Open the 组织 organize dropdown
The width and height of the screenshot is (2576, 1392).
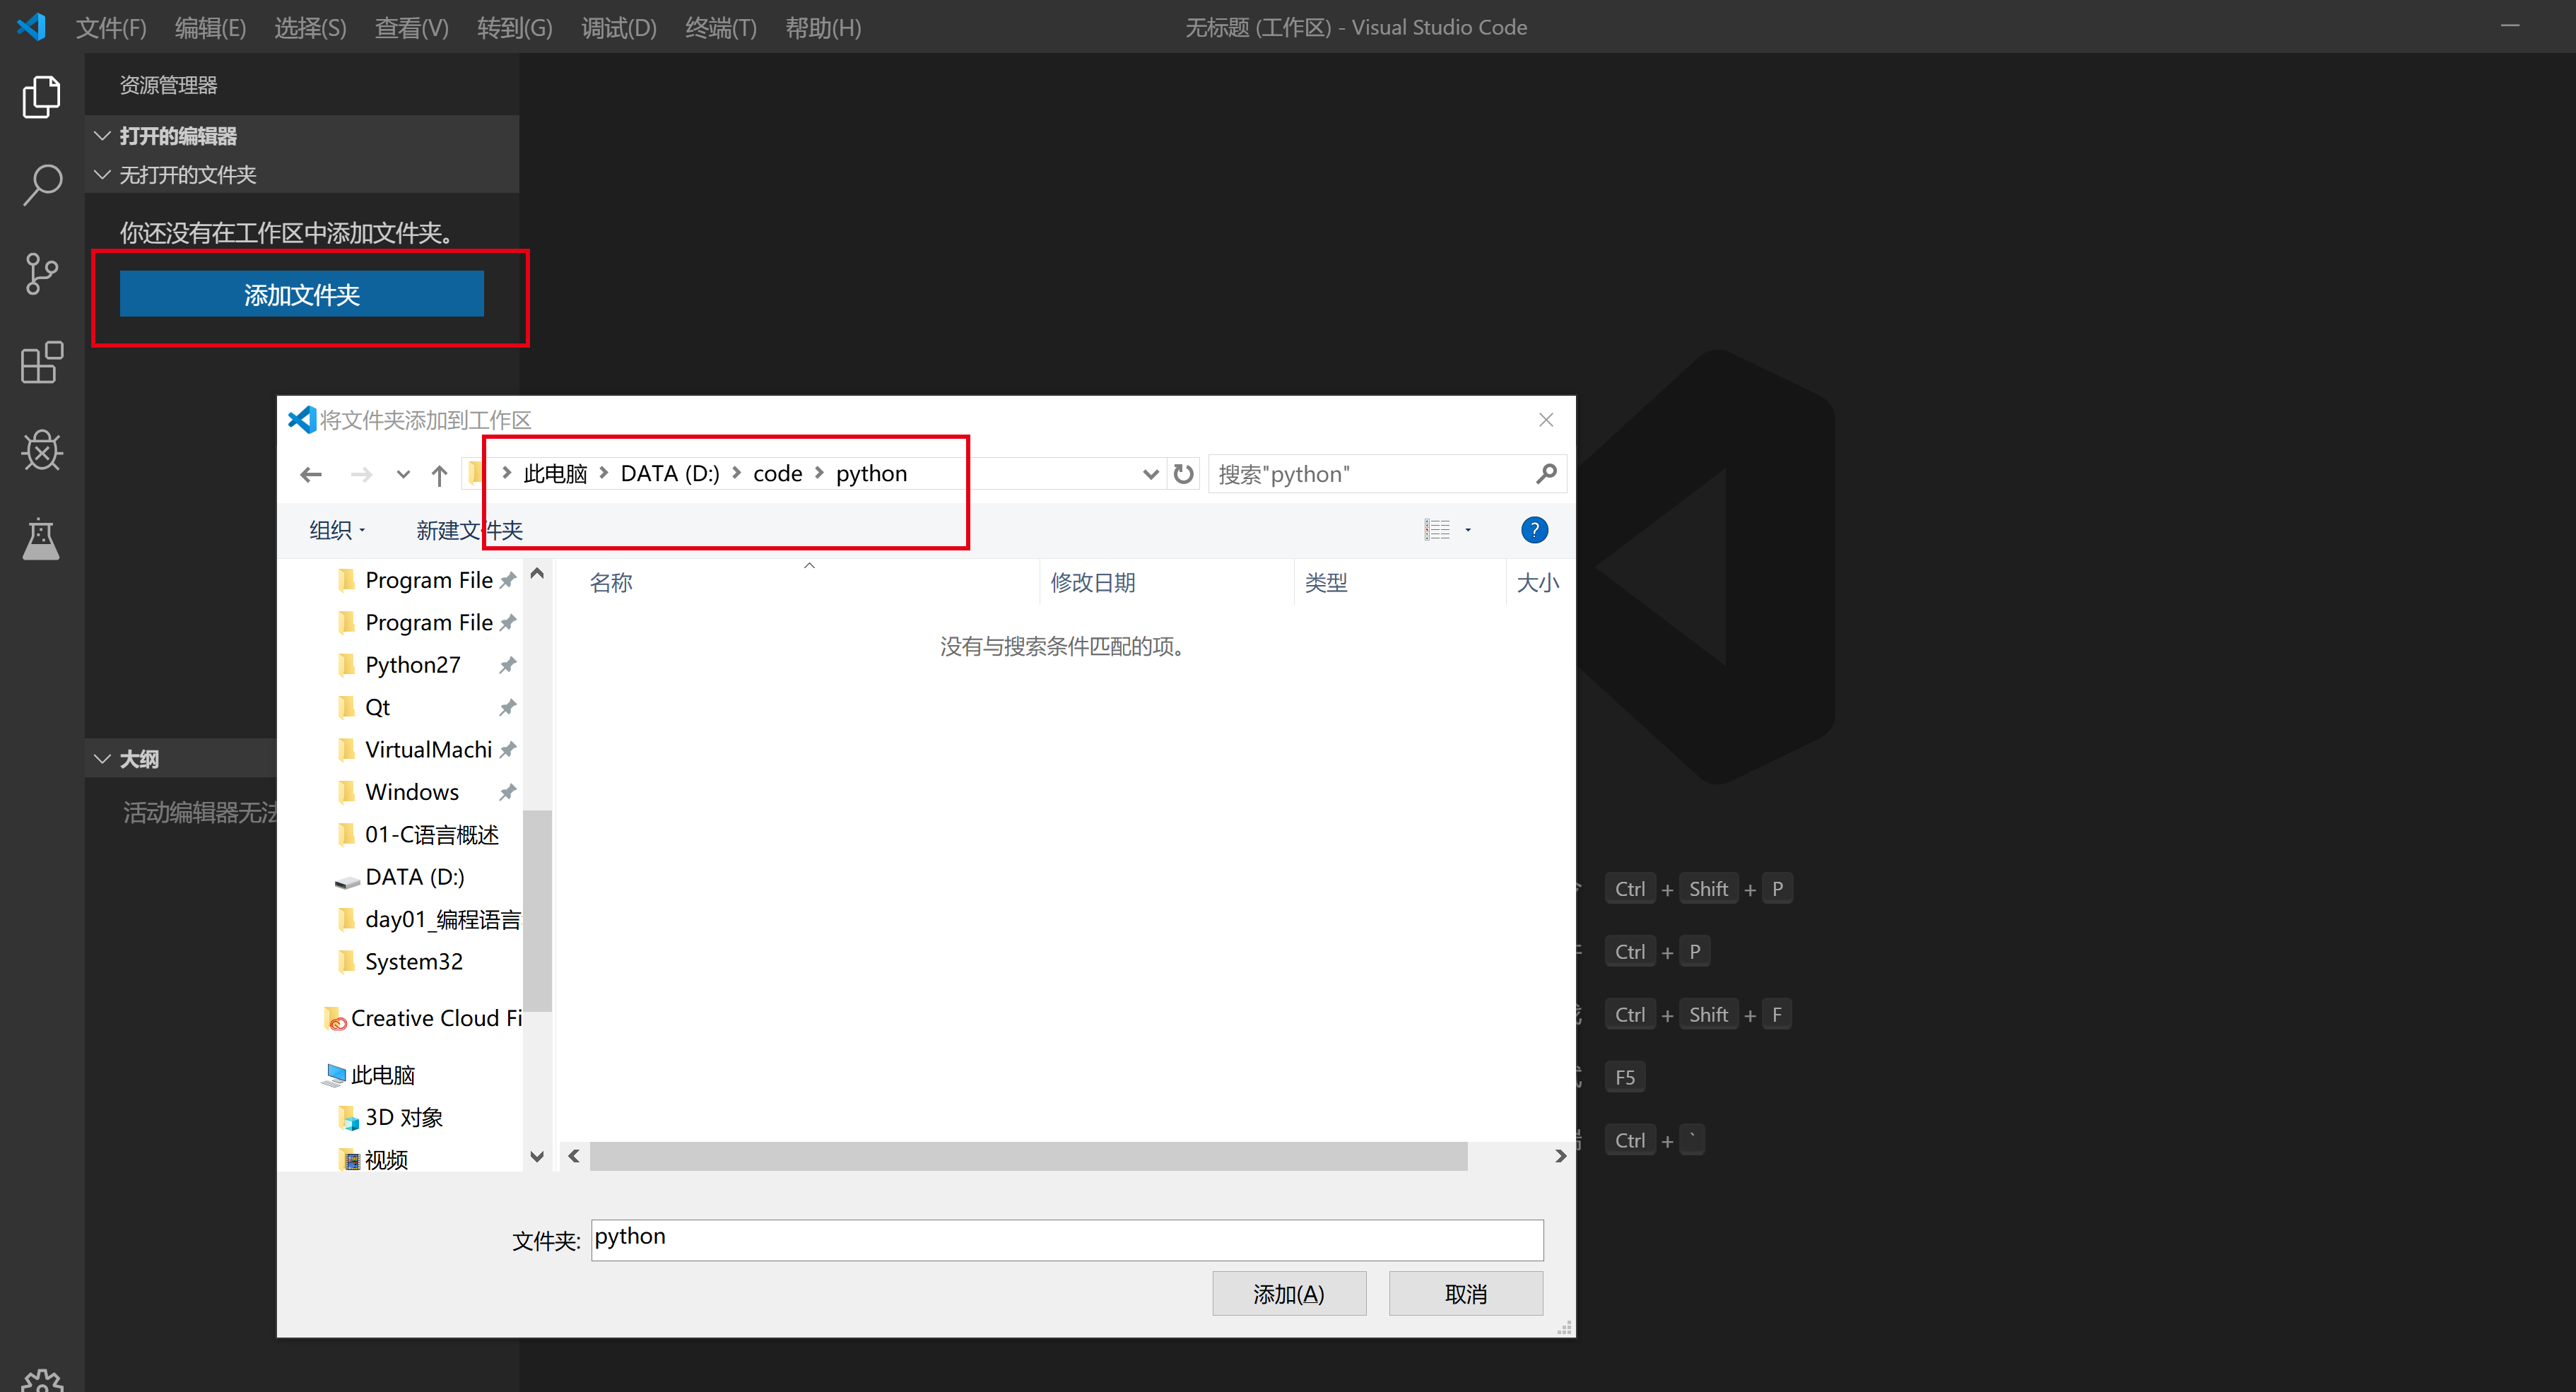[337, 530]
